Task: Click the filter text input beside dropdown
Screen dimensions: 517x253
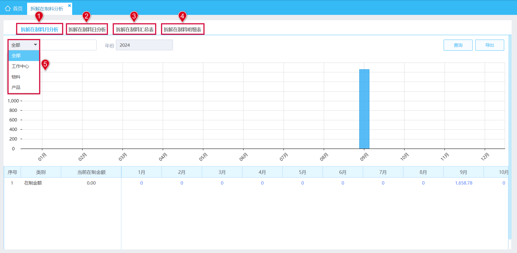Action: click(x=68, y=45)
